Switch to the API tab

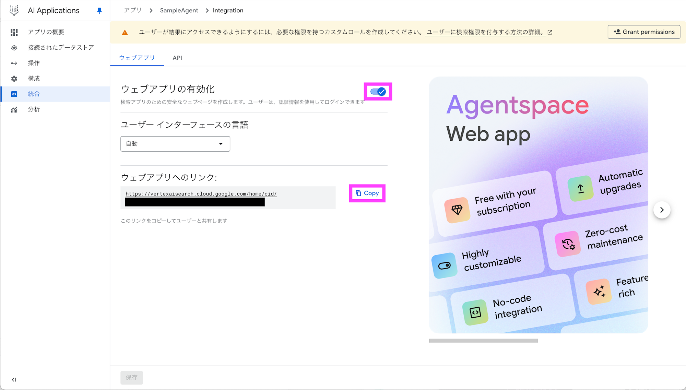(x=177, y=58)
